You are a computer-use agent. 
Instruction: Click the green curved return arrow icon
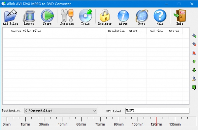coord(194,88)
